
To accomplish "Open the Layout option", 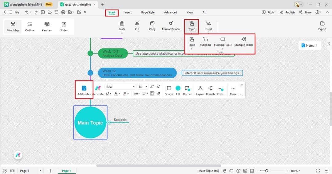I will [200, 91].
